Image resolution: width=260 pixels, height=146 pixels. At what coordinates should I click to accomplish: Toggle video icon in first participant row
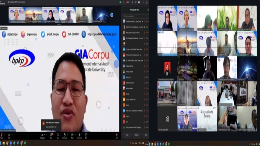click(x=147, y=21)
